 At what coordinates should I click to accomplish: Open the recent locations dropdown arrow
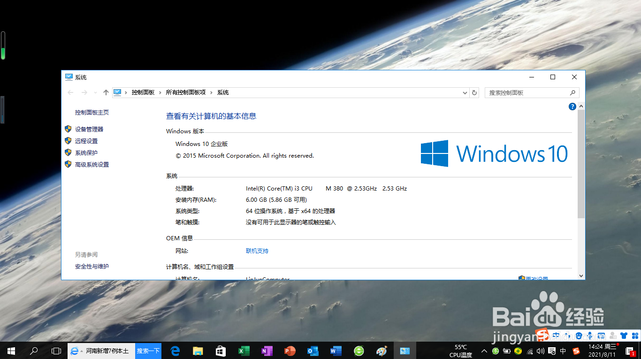pyautogui.click(x=96, y=92)
